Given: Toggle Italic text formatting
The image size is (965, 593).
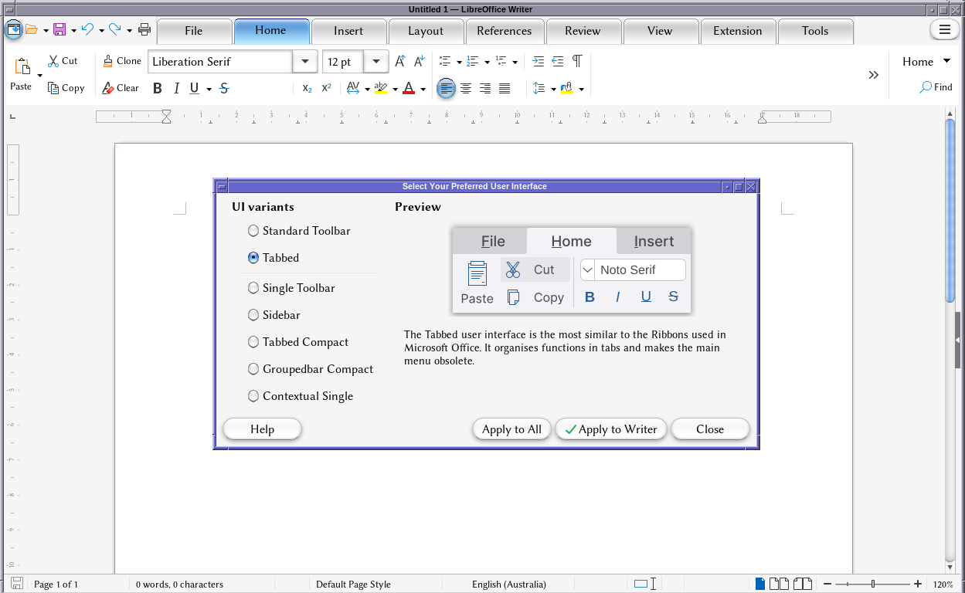Looking at the screenshot, I should [x=176, y=89].
